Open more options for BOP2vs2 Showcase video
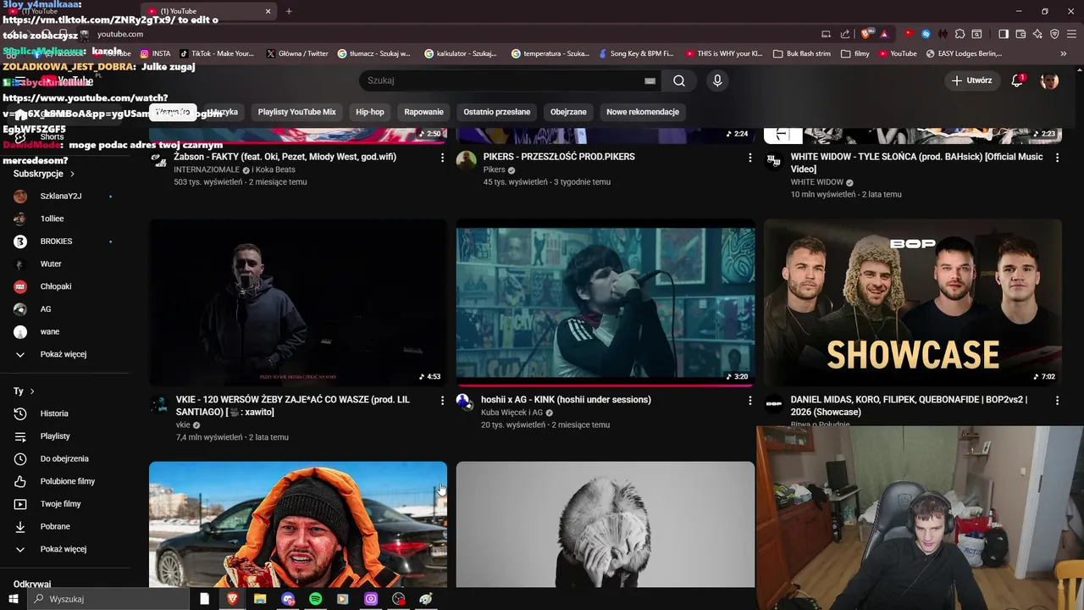 coord(1057,400)
